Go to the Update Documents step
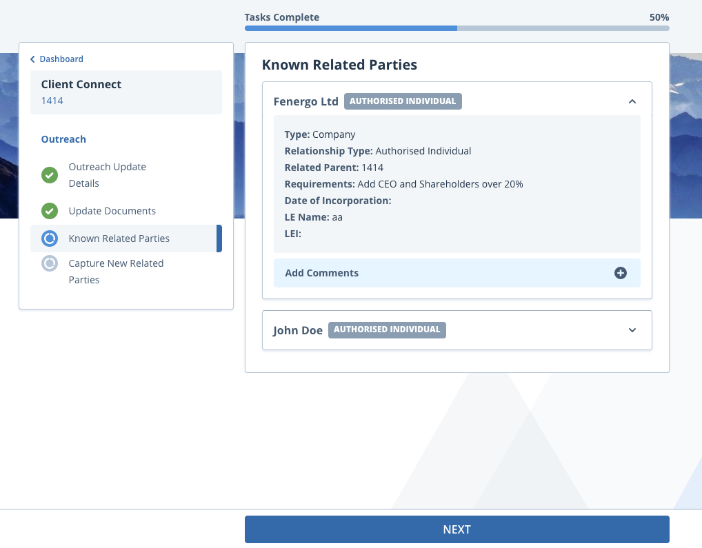Image resolution: width=702 pixels, height=548 pixels. pos(112,211)
